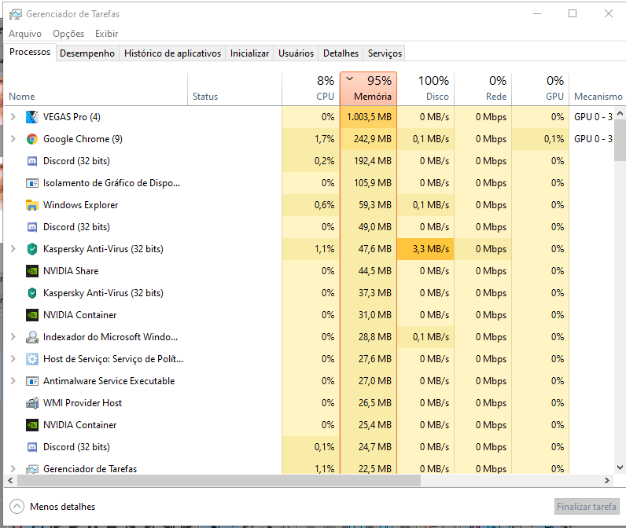Select the NVIDIA Share process name
Image resolution: width=626 pixels, height=528 pixels.
71,271
